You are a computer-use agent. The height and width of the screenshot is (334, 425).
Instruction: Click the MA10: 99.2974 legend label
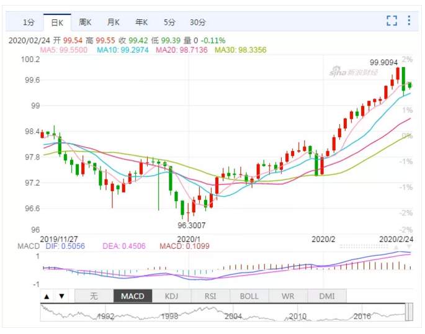pyautogui.click(x=123, y=50)
